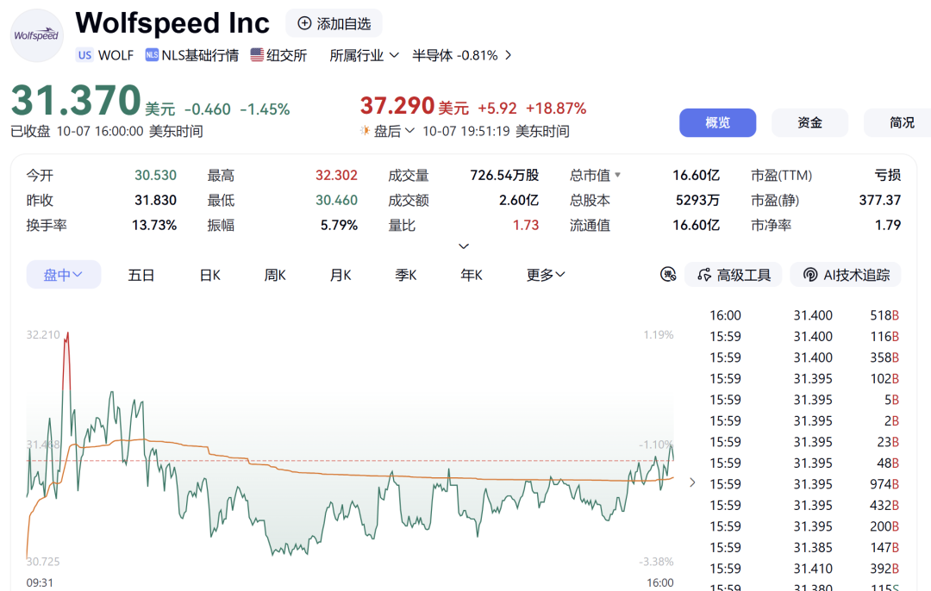Click the 市盈(静) value 377.37

(879, 201)
